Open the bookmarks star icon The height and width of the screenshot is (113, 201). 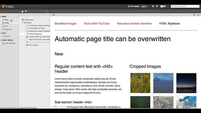[x=153, y=6]
